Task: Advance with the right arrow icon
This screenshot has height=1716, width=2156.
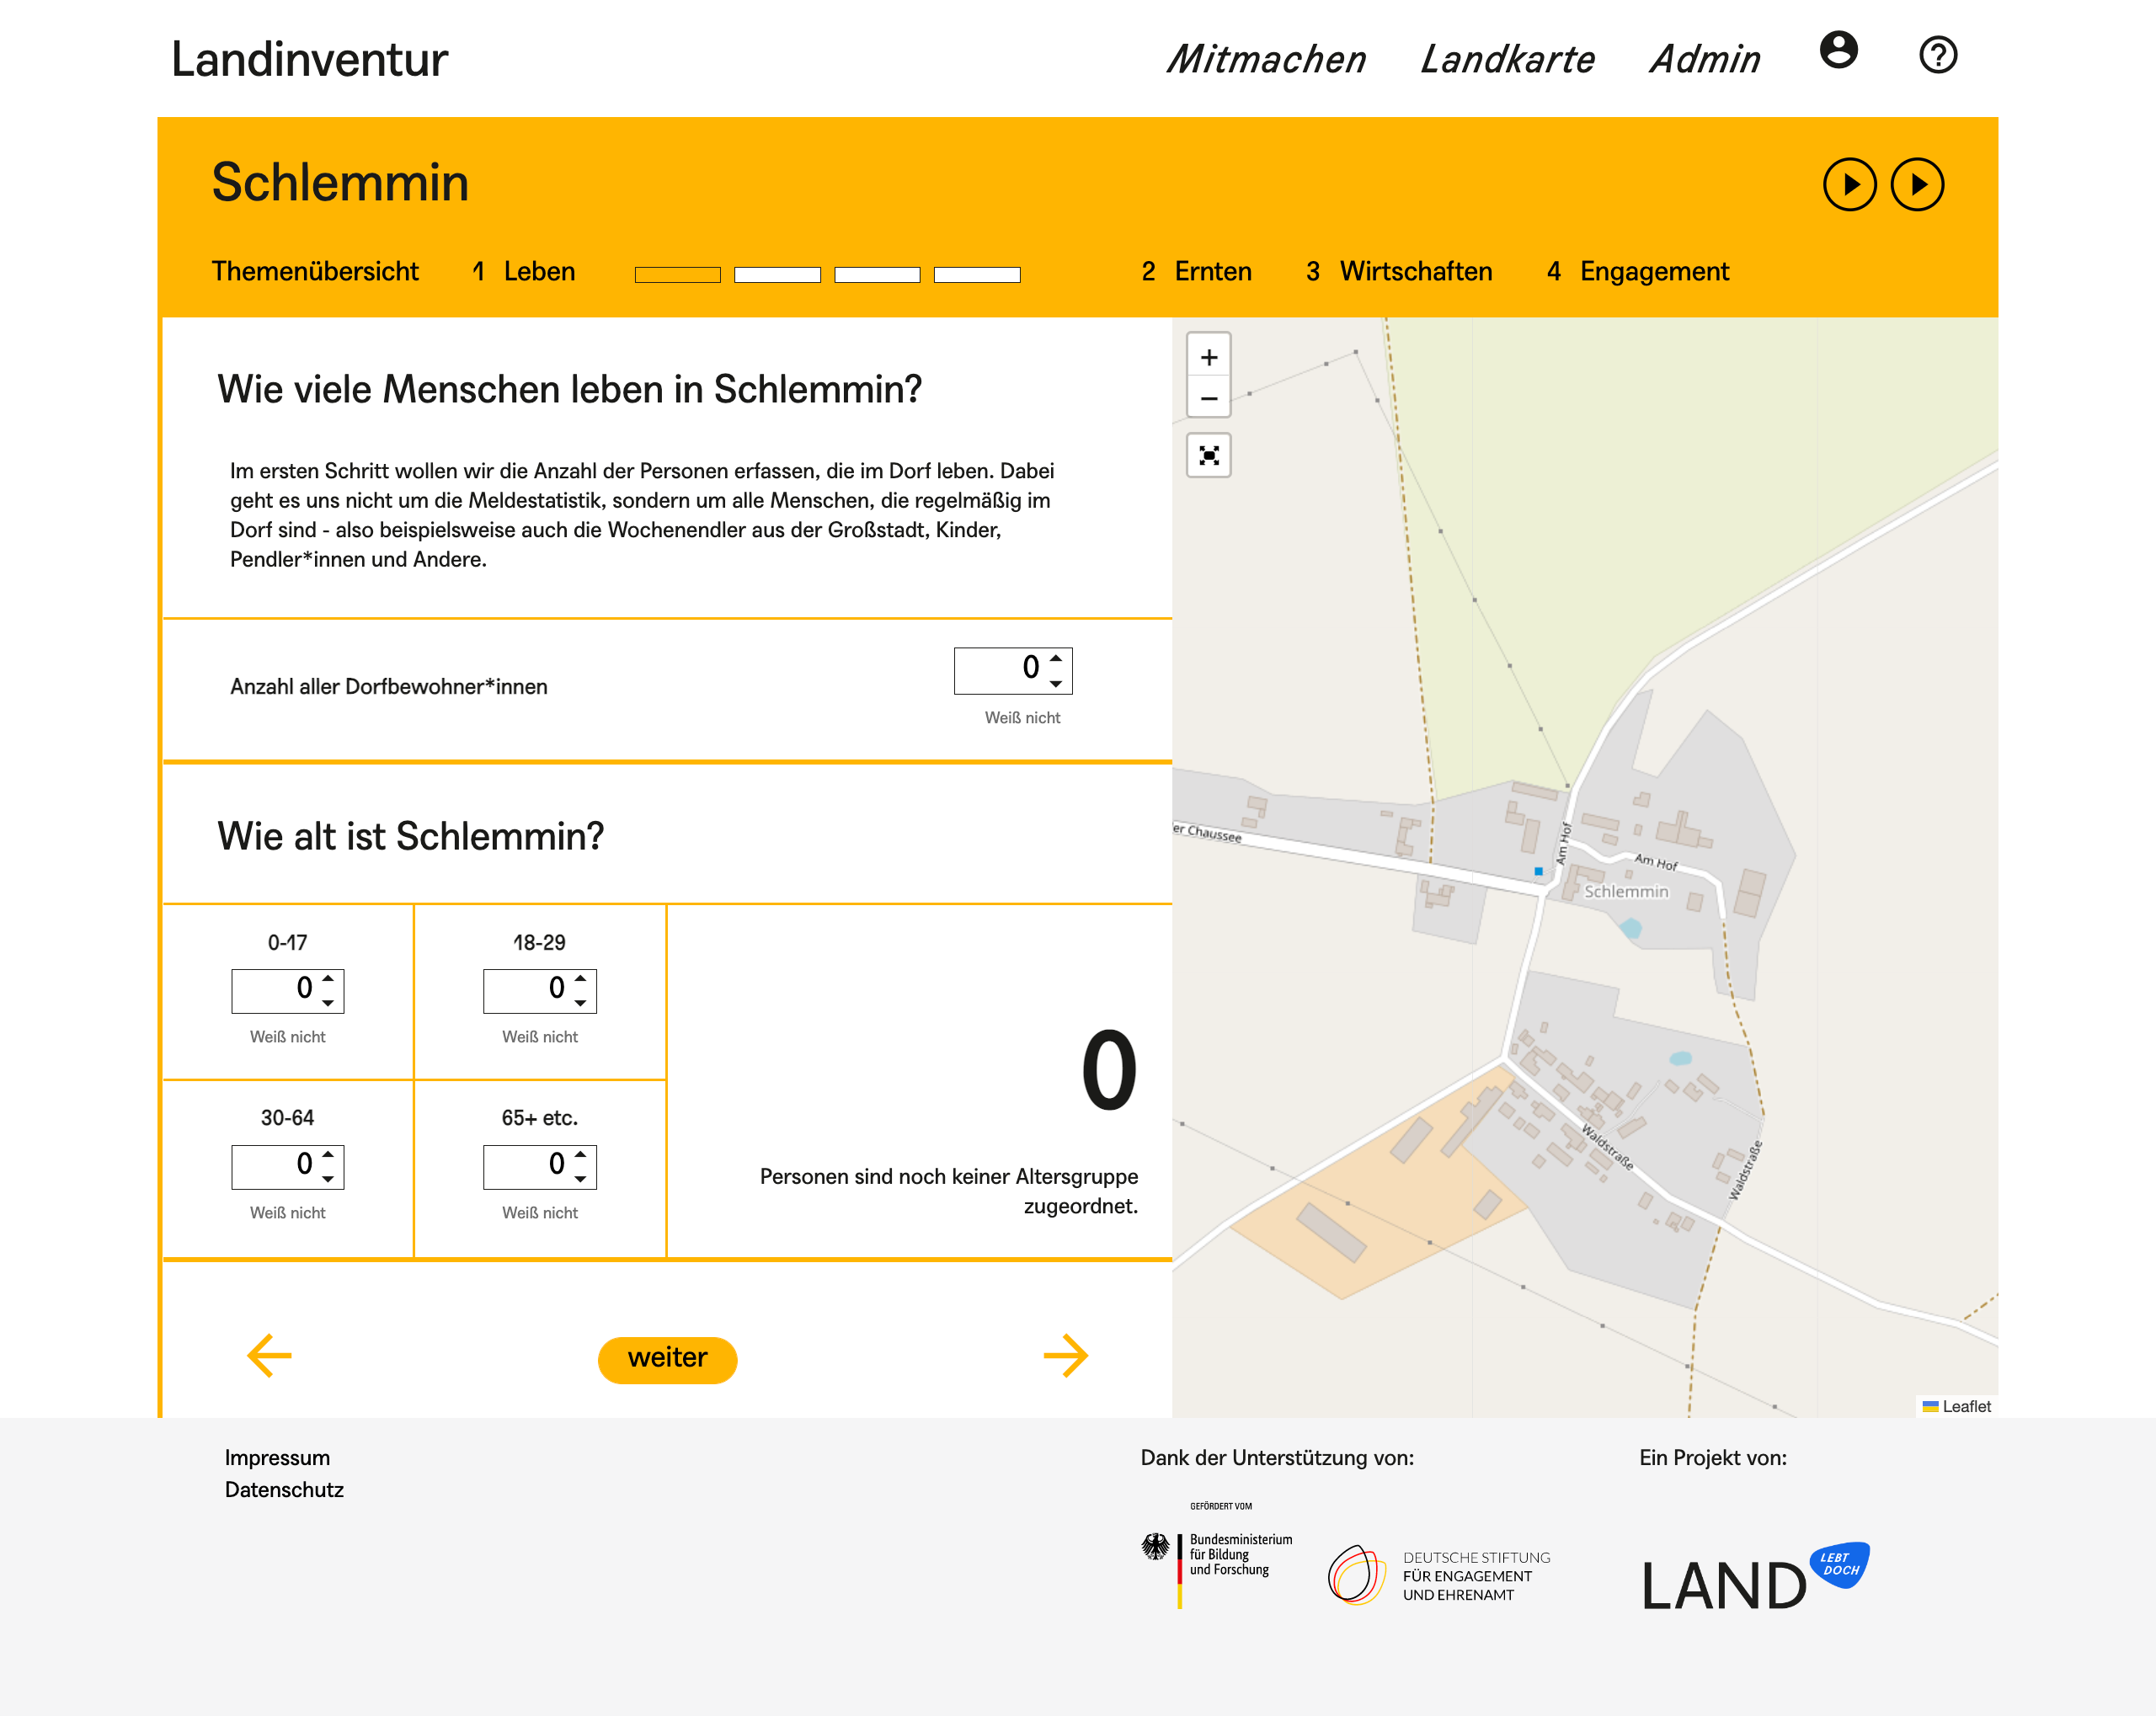Action: pos(1065,1355)
